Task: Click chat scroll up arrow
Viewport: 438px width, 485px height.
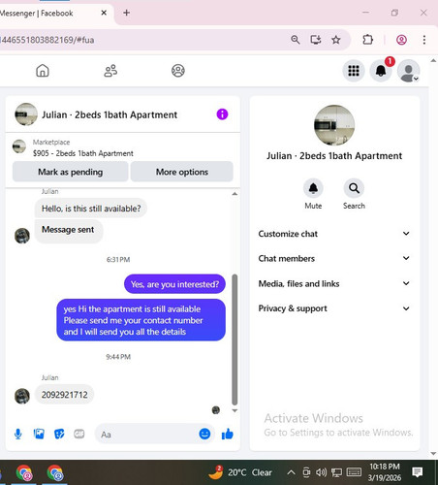Action: coord(235,194)
